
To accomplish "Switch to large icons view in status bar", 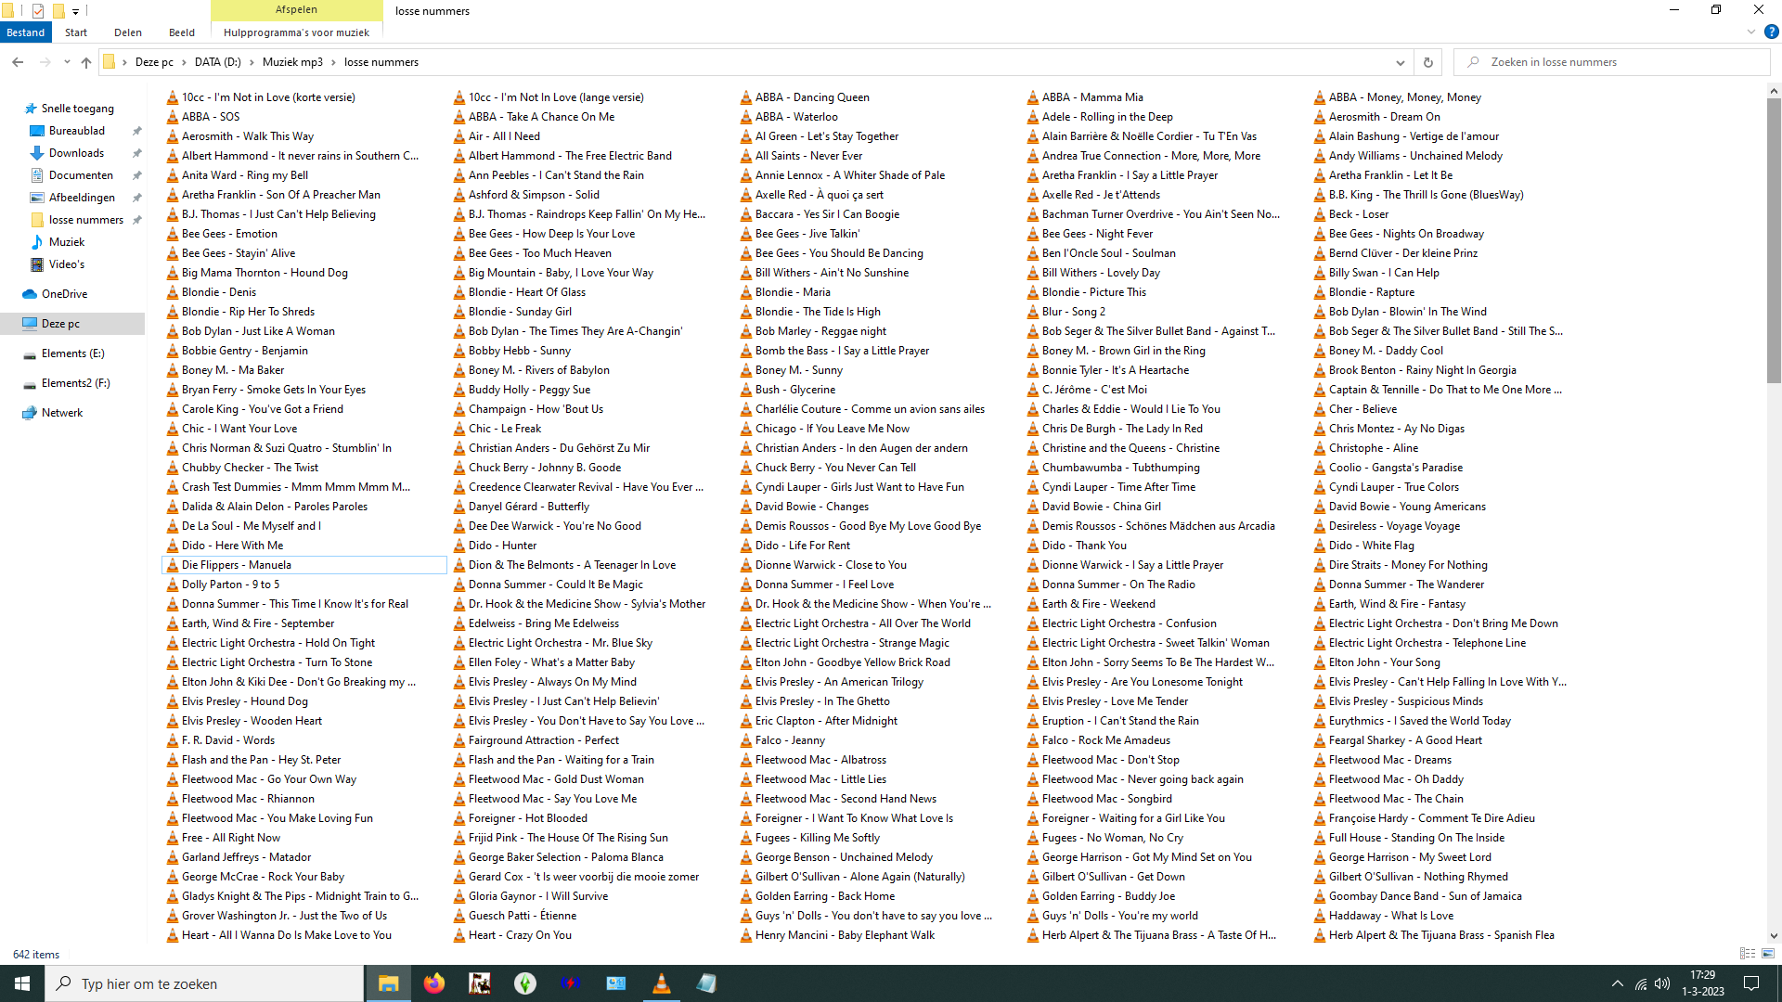I will (1768, 954).
